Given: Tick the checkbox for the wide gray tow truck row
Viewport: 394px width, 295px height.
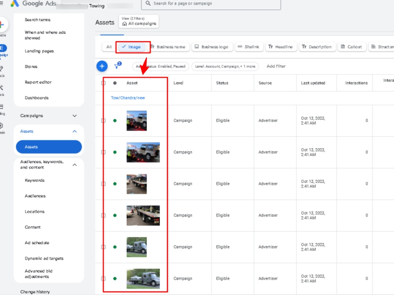Looking at the screenshot, I should pyautogui.click(x=103, y=279).
